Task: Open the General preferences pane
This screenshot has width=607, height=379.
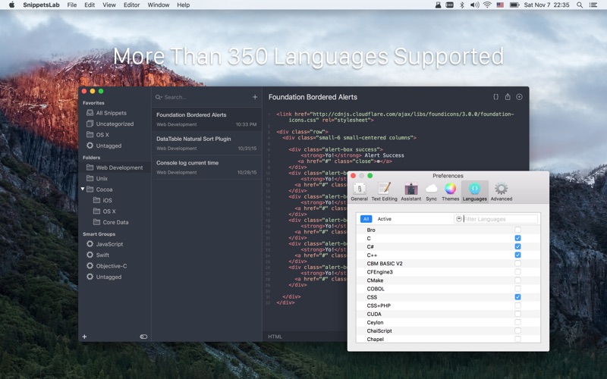Action: pos(359,191)
